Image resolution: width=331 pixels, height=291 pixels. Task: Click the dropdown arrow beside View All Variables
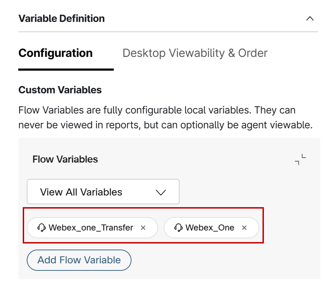pyautogui.click(x=161, y=192)
